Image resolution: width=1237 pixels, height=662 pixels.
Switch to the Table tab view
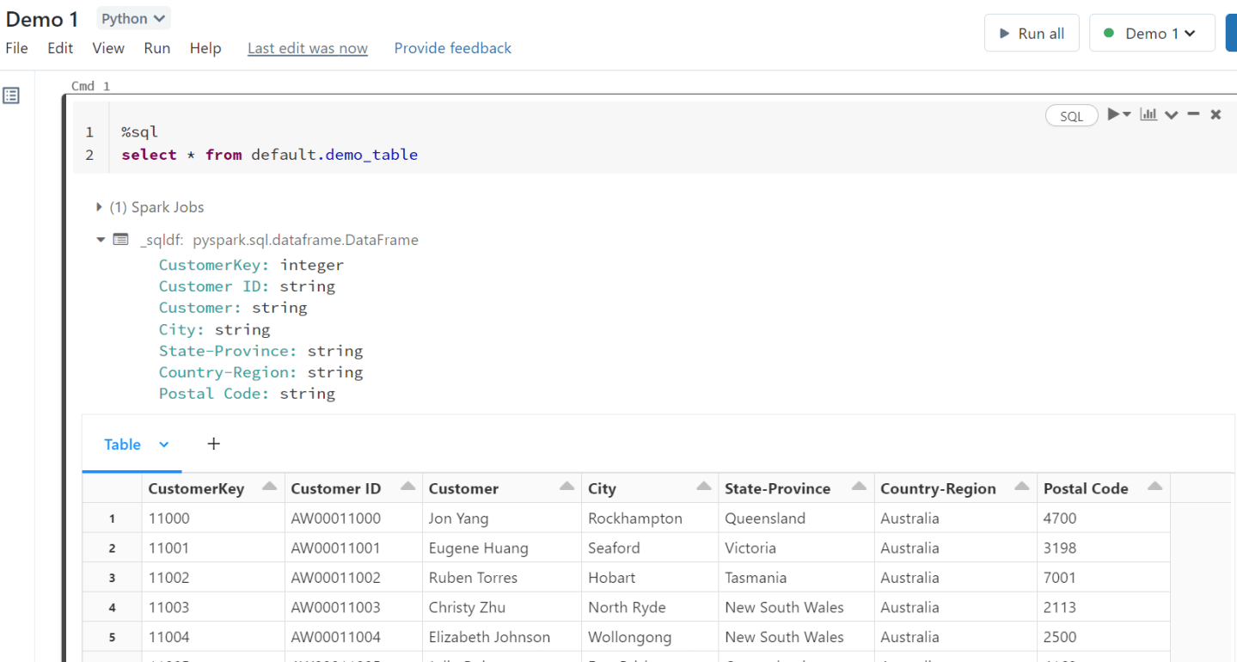(x=122, y=444)
